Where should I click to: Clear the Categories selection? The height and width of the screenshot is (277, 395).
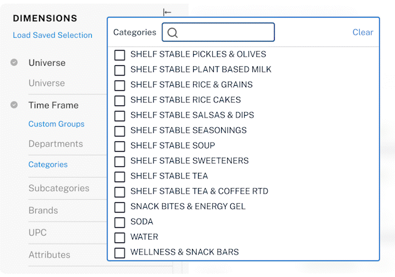point(363,32)
